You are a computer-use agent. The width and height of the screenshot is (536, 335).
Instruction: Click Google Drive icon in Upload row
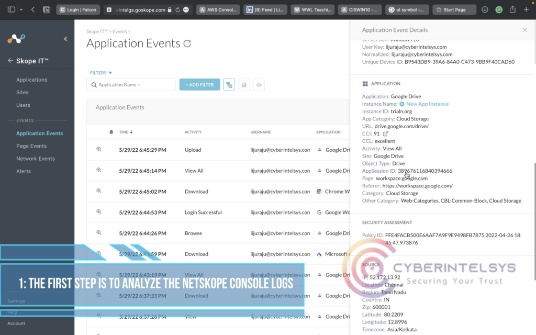click(320, 150)
